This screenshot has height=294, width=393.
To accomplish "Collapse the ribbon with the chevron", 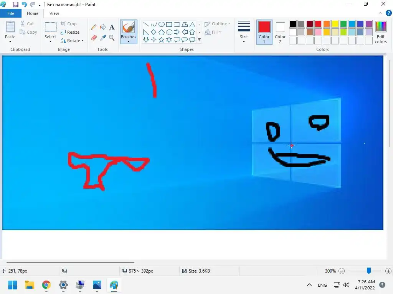I will point(380,13).
